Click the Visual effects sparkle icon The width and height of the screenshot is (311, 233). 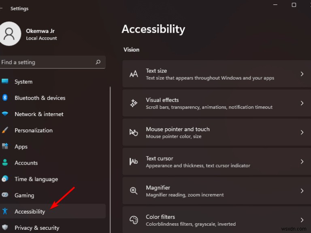tap(134, 103)
